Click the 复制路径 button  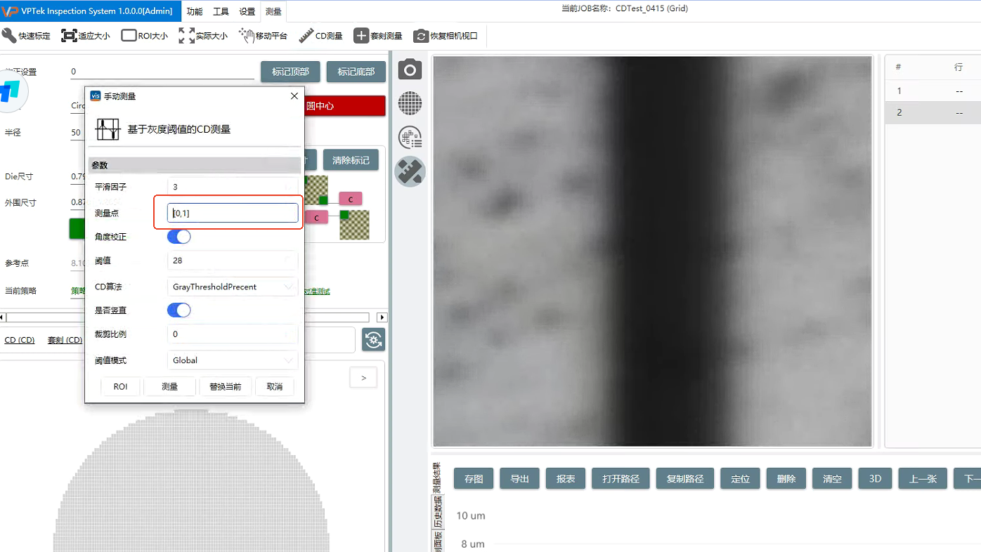[x=684, y=479]
